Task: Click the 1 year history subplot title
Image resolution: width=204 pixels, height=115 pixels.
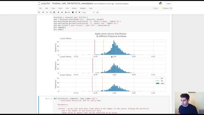Action: point(66,38)
